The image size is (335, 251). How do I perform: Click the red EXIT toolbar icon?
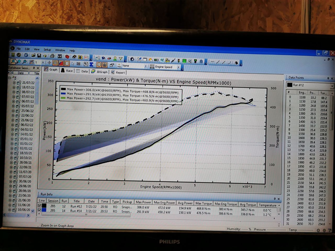(x=86, y=57)
